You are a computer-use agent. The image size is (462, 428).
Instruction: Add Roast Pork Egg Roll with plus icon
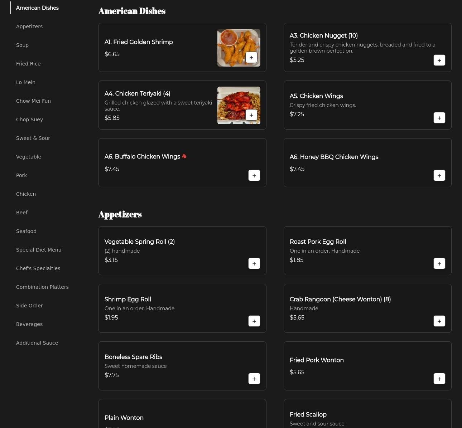tap(439, 263)
